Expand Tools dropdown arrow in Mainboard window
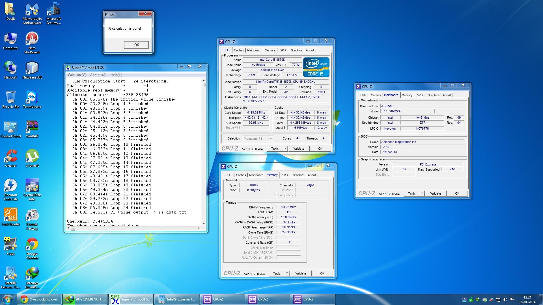Viewport: 543px width, 305px height. [422, 193]
